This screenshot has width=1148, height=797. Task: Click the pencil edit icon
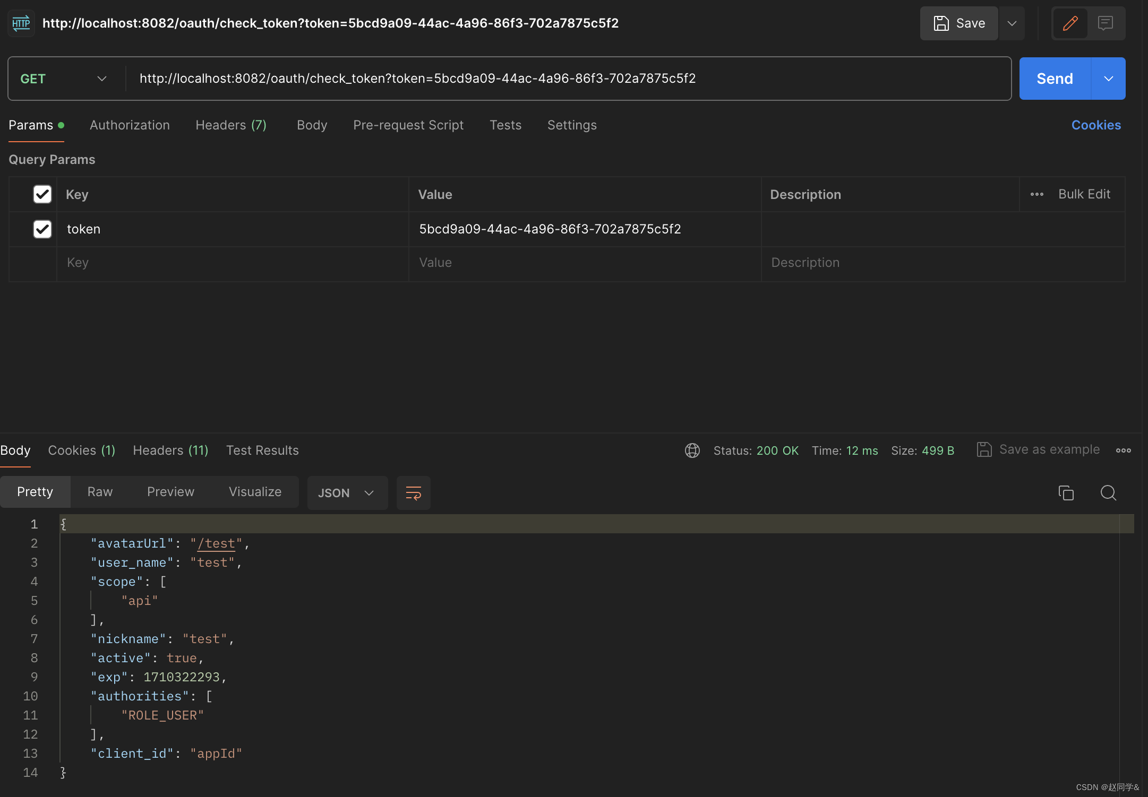pos(1070,23)
